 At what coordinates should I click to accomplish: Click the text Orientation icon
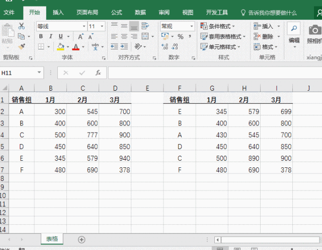coord(138,47)
